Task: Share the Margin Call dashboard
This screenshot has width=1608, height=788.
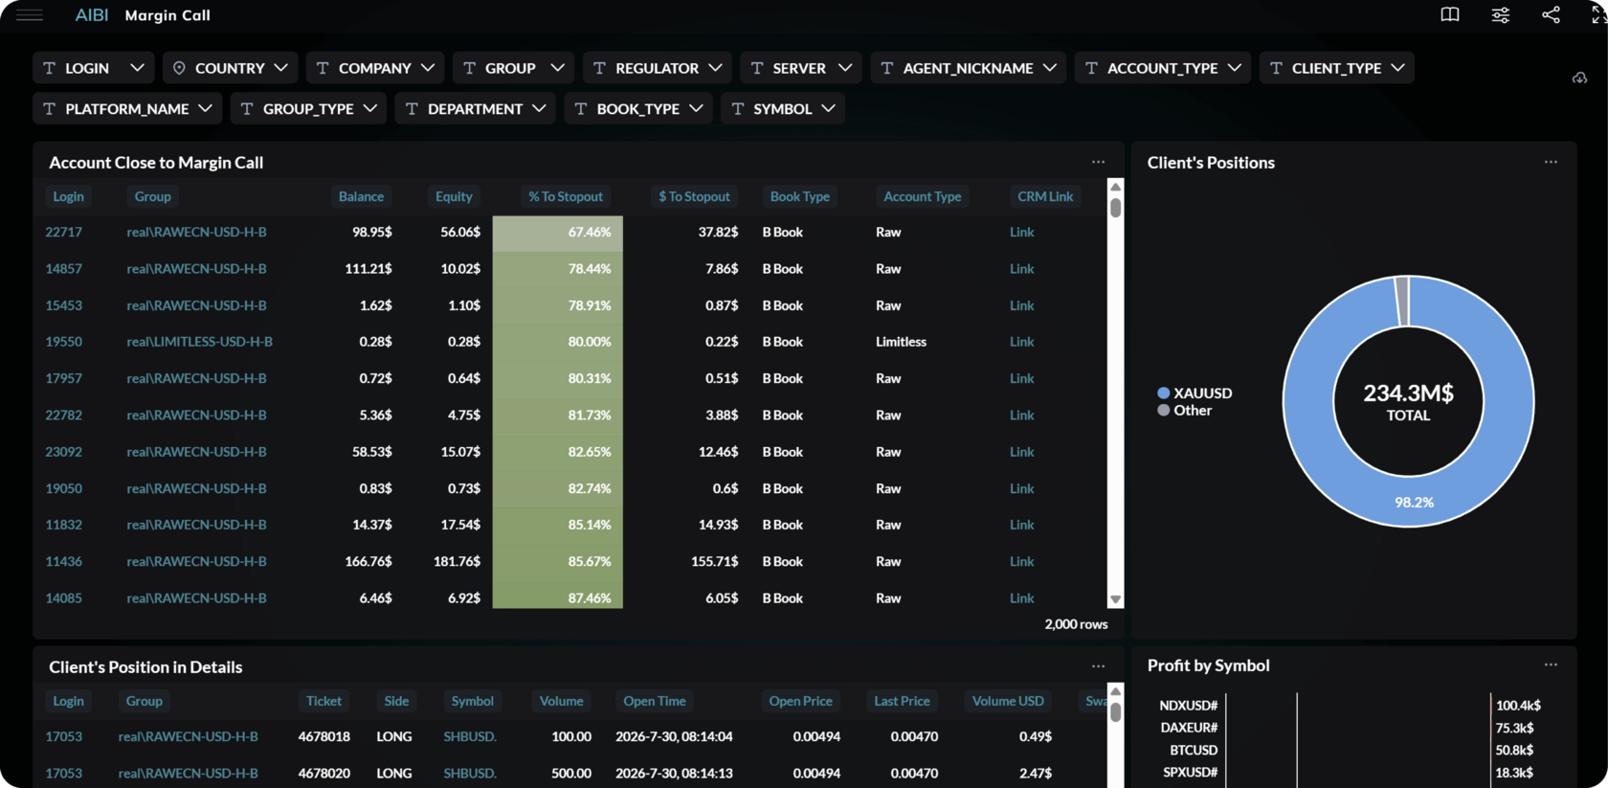Action: [x=1551, y=15]
